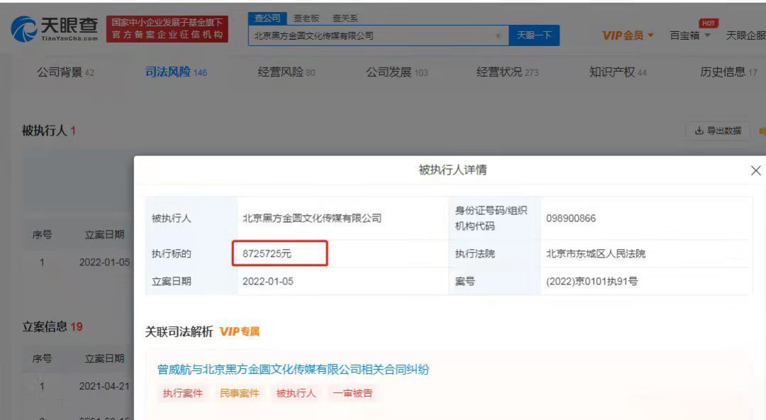The height and width of the screenshot is (420, 766).
Task: Close the 被执行人详情 dialog
Action: click(x=755, y=171)
